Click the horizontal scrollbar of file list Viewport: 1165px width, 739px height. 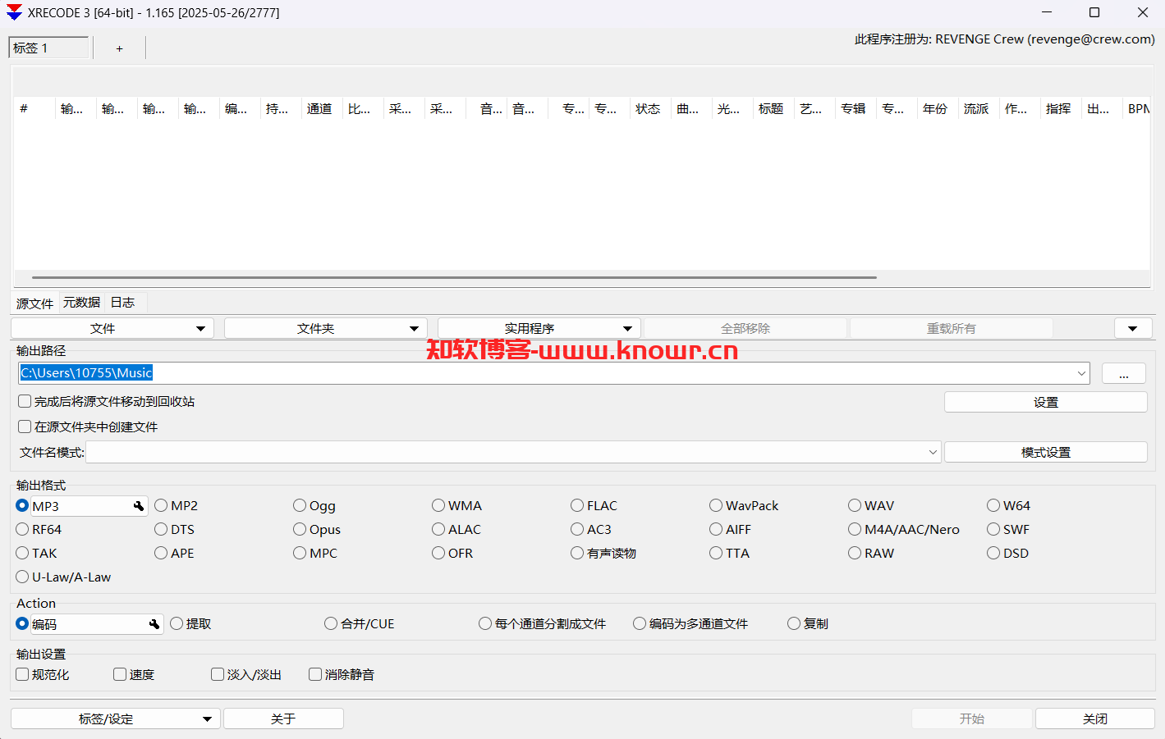454,278
